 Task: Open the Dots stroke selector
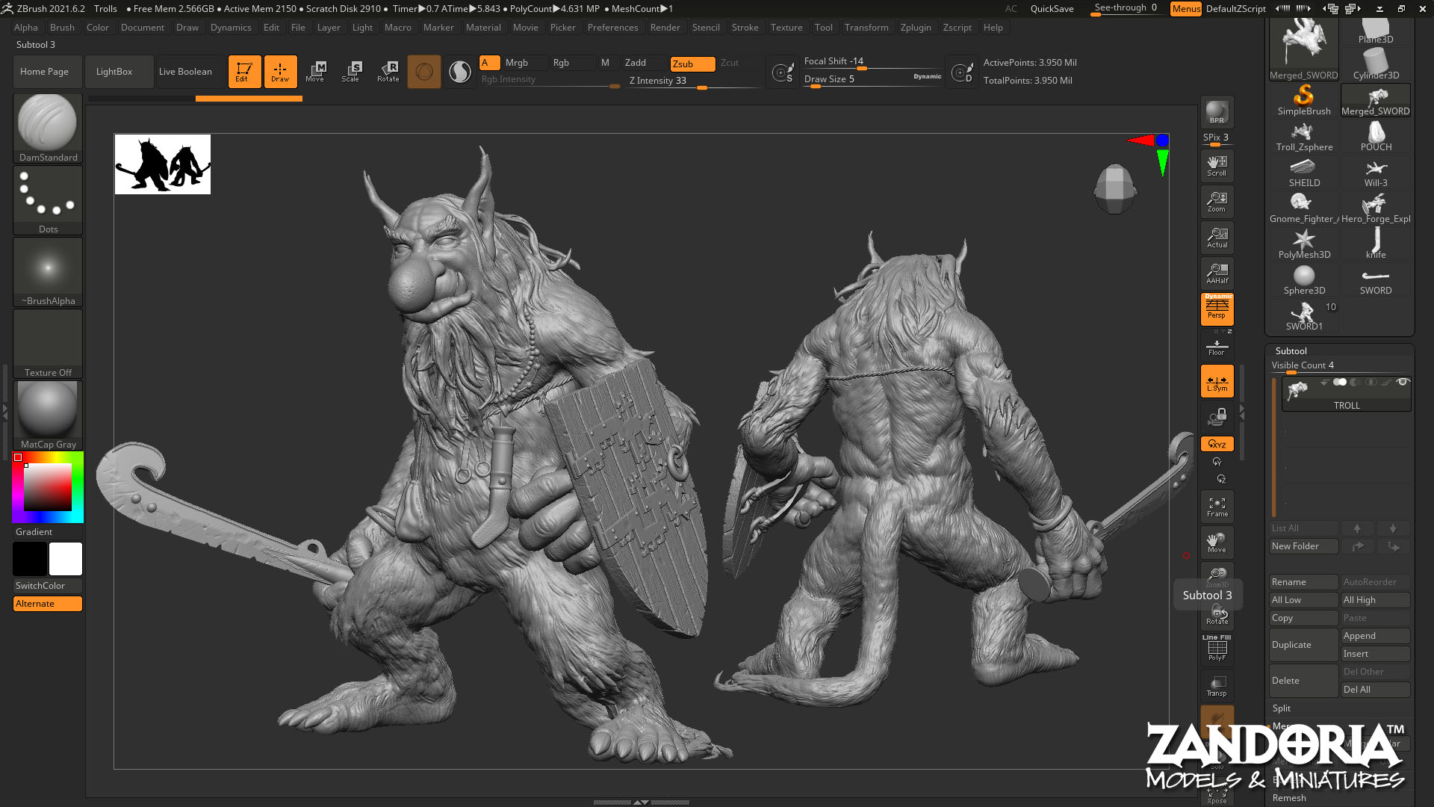pyautogui.click(x=48, y=196)
